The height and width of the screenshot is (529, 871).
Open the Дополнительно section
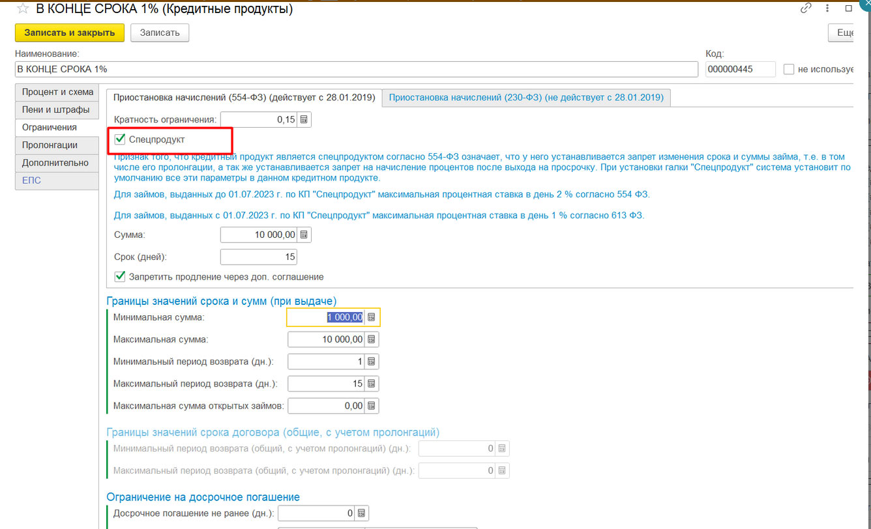(x=57, y=163)
